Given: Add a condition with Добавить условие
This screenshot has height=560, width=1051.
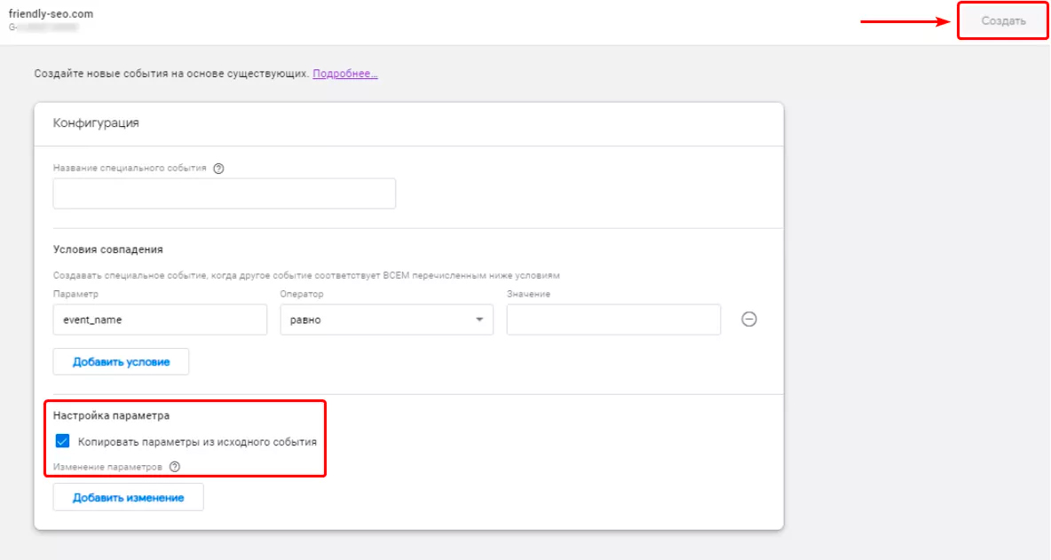Looking at the screenshot, I should [x=122, y=362].
